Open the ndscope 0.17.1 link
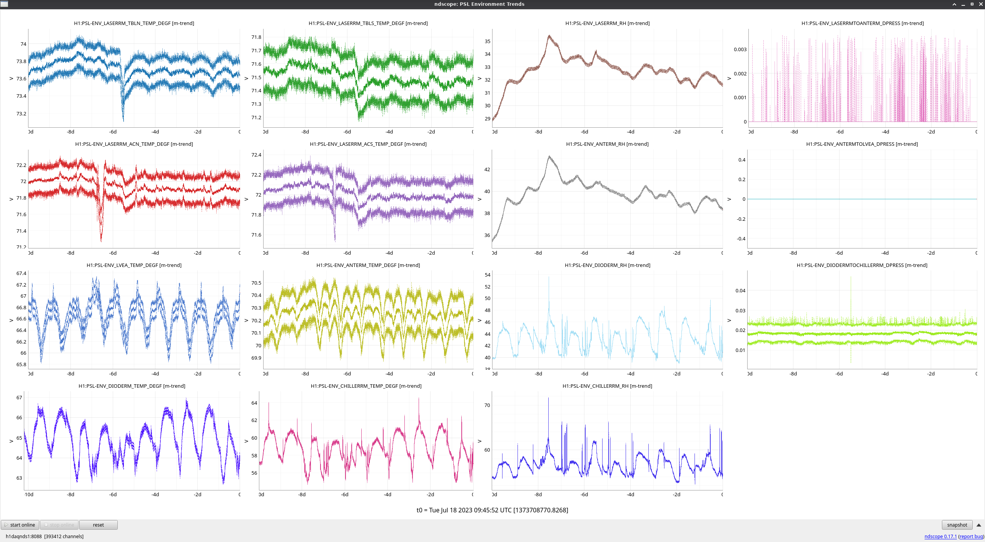The width and height of the screenshot is (985, 542). 940,536
